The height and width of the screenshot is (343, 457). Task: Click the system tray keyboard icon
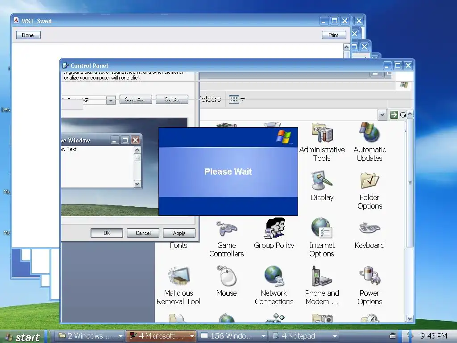(393, 336)
